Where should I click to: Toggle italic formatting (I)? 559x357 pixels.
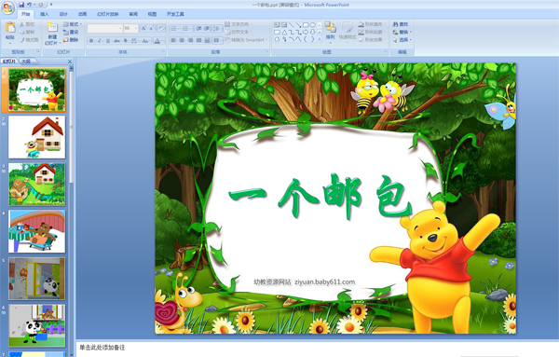[100, 41]
